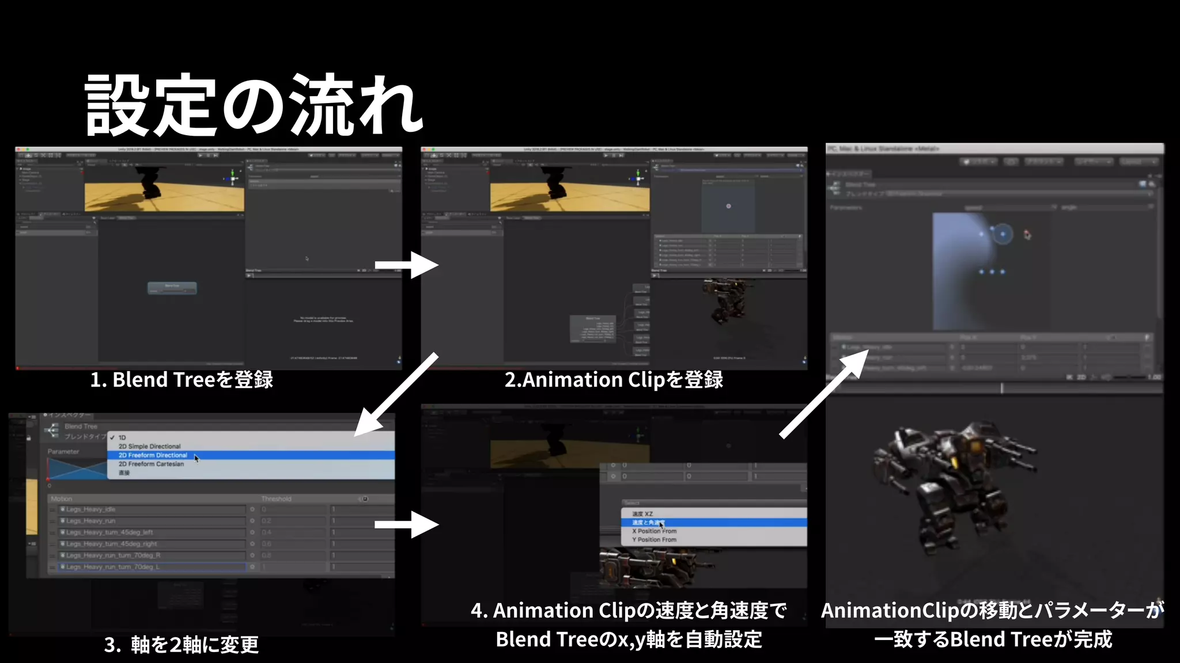Click the Blend Tree icon in final inspector
The image size is (1180, 663).
pos(835,188)
